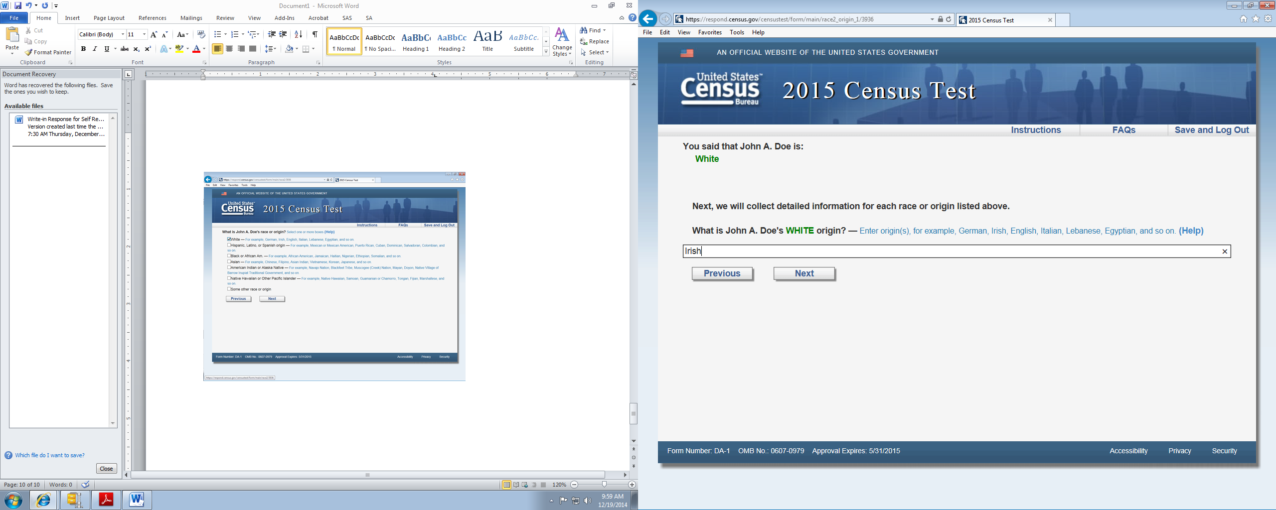Expand the font size dropdown
The height and width of the screenshot is (510, 1276).
pyautogui.click(x=145, y=34)
